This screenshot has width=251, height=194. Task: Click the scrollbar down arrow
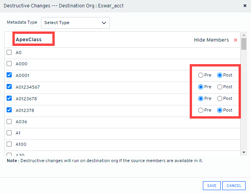tap(244, 152)
